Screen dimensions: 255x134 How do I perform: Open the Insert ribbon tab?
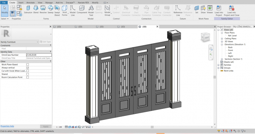pyautogui.click(x=21, y=2)
